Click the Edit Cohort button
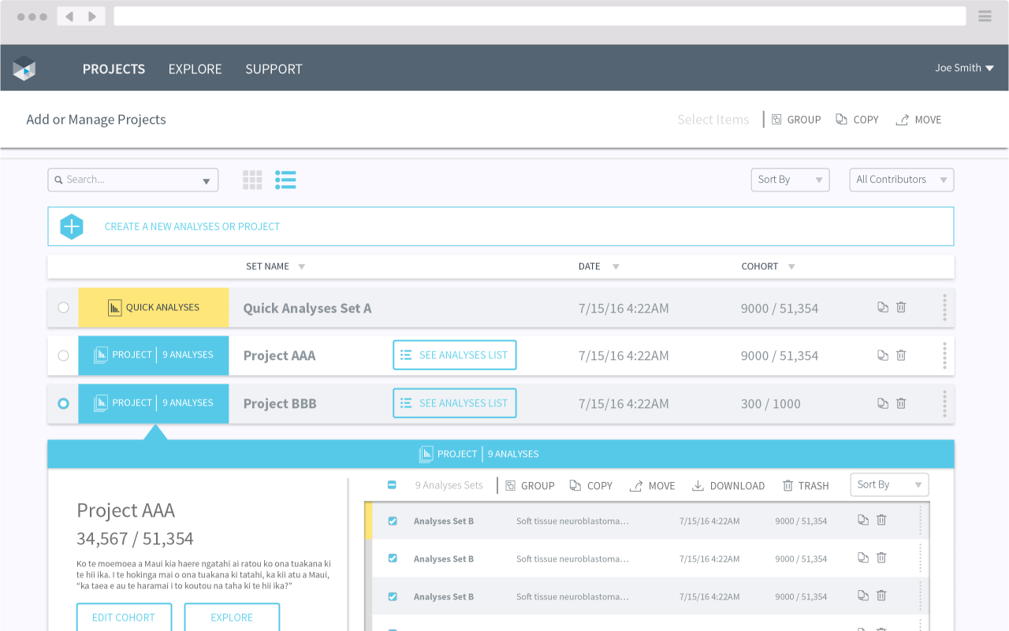 coord(123,617)
